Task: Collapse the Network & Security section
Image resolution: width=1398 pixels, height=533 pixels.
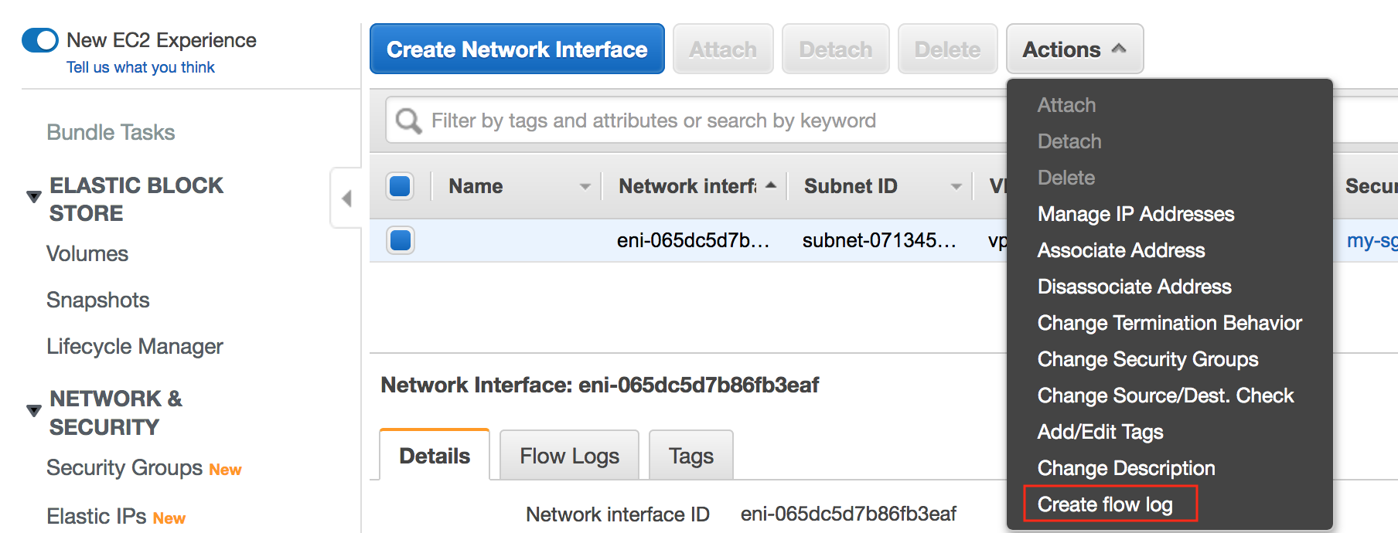Action: (x=33, y=410)
